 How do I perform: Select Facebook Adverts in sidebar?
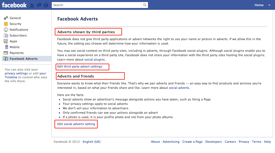tap(24, 59)
